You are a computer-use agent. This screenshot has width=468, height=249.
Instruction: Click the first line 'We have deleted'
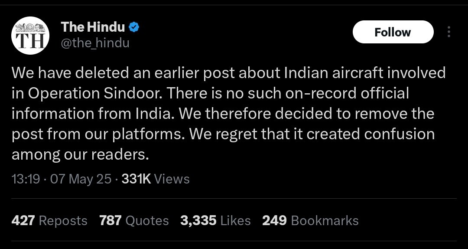(71, 73)
